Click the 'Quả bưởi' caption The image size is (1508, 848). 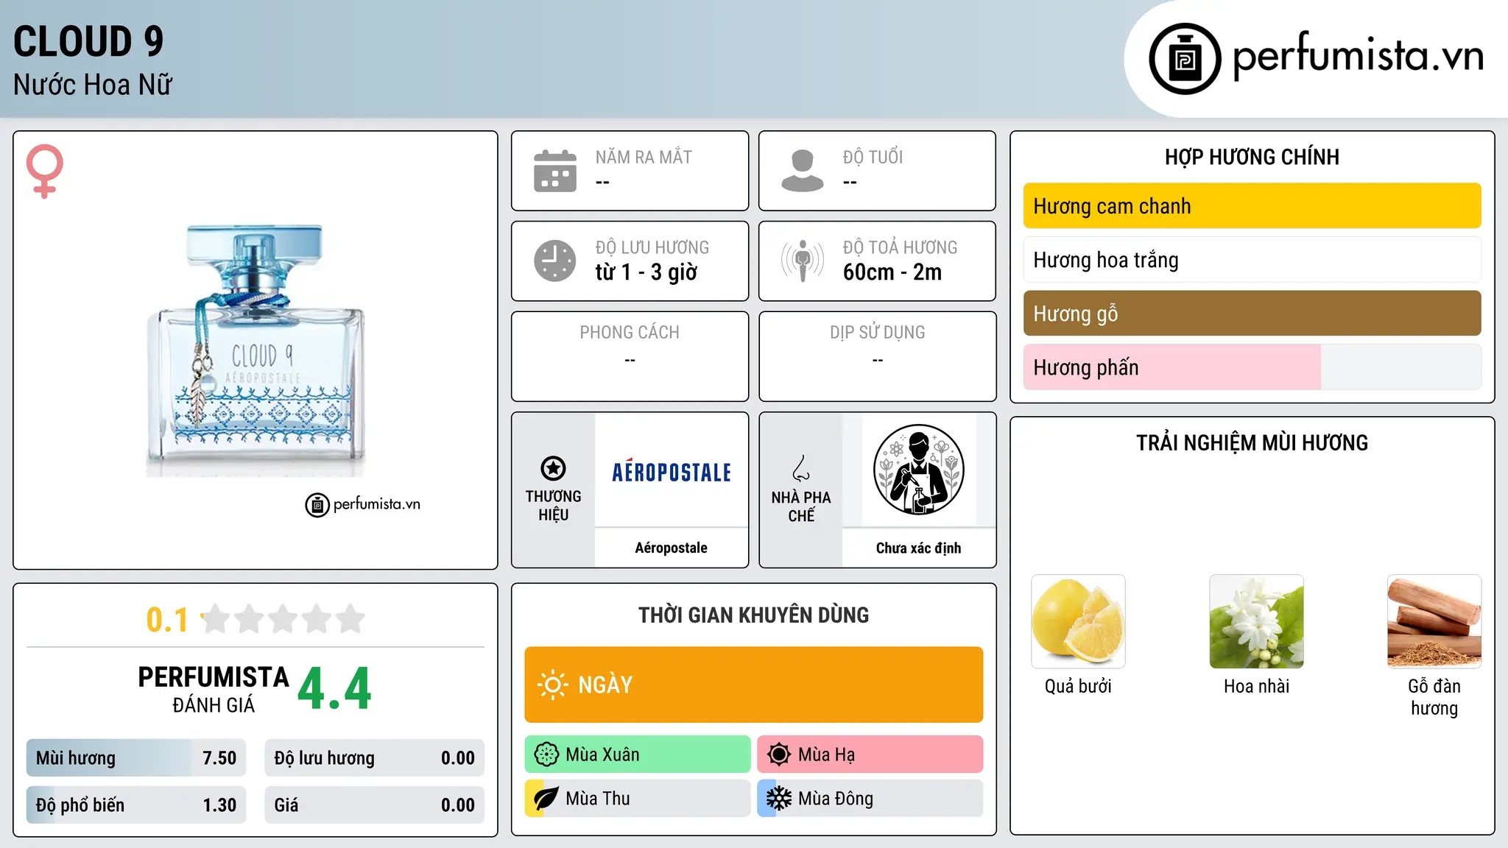point(1078,687)
